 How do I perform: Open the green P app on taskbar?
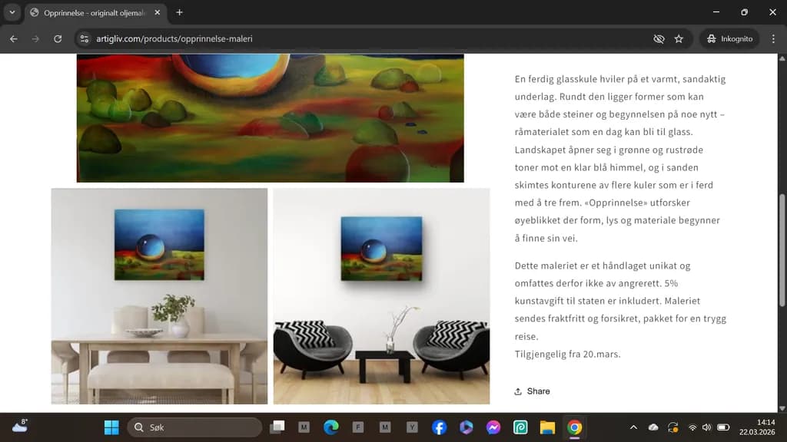[520, 427]
